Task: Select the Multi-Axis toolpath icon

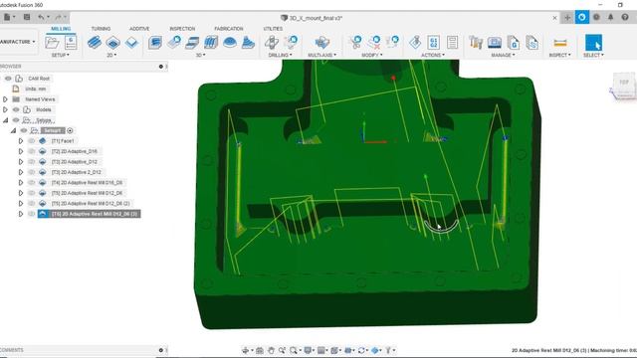Action: [x=321, y=42]
